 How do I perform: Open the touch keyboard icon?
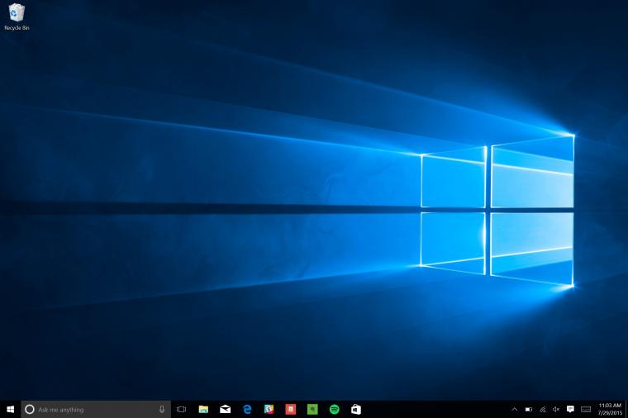586,409
